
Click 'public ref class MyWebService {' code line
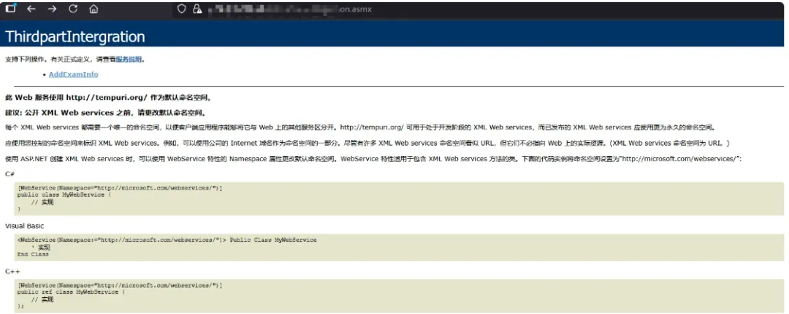coord(70,292)
